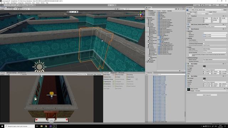The image size is (228, 128).
Task: Collapse the Transform component
Action: point(187,16)
